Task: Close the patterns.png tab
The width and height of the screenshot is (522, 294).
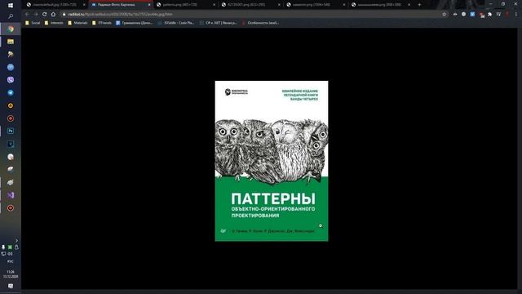Action: (x=214, y=5)
